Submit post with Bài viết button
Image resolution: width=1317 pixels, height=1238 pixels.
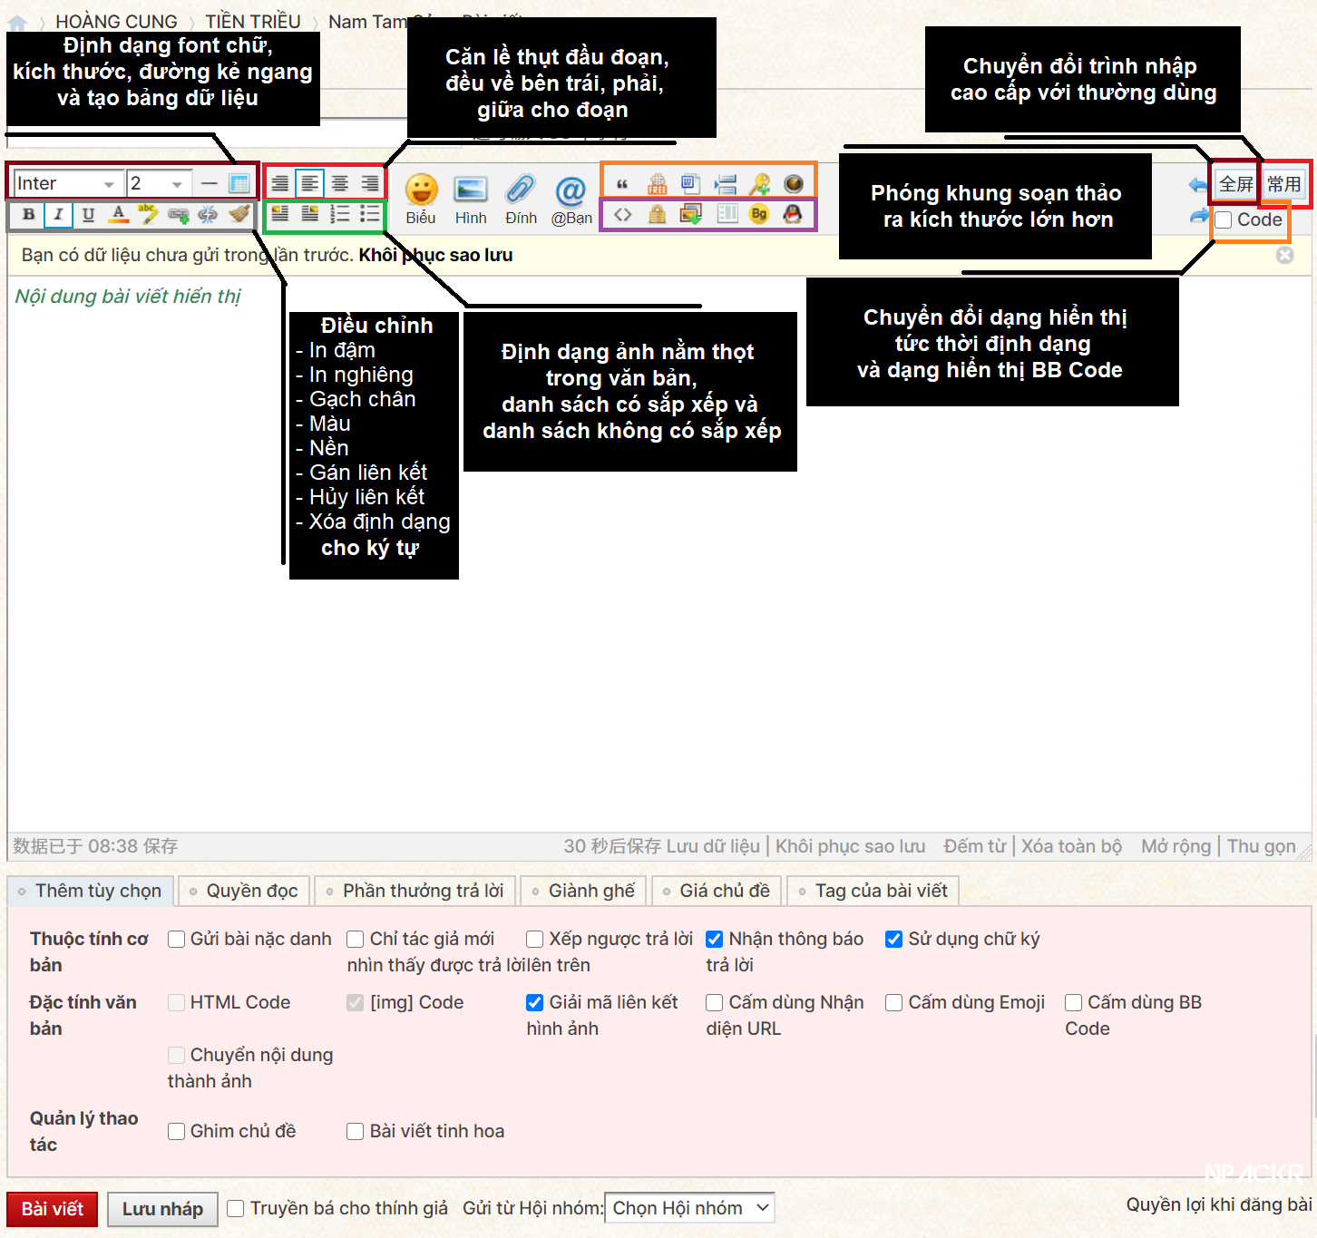coord(53,1209)
